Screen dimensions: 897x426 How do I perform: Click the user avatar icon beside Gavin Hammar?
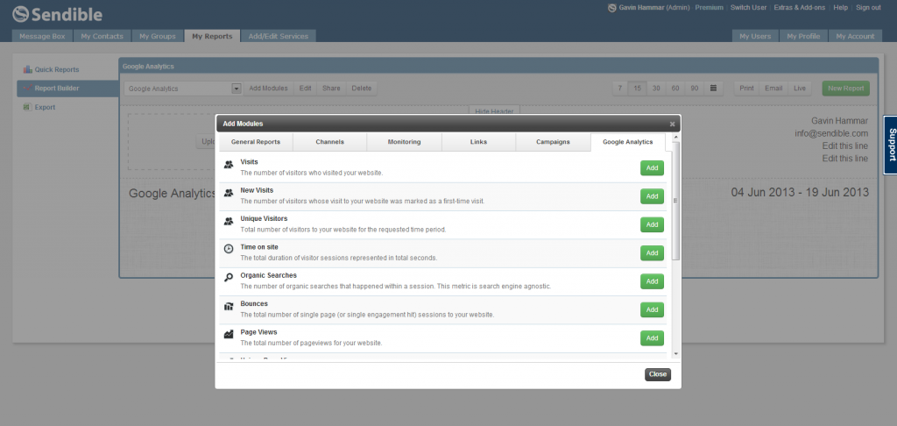click(612, 7)
